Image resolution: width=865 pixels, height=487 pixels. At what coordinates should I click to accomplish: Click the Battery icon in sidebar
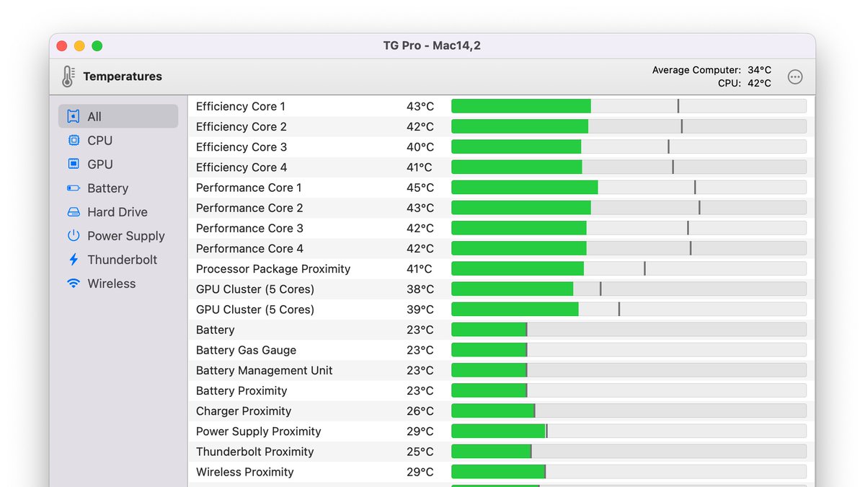73,188
